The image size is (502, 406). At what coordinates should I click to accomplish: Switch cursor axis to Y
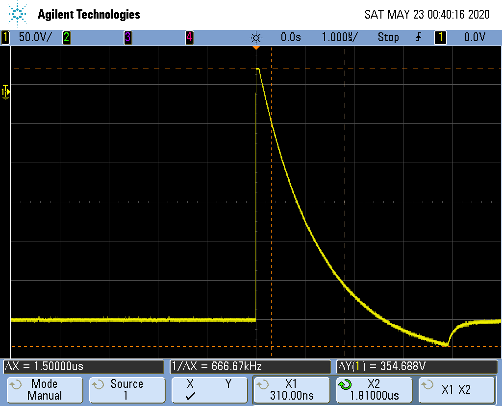(228, 384)
